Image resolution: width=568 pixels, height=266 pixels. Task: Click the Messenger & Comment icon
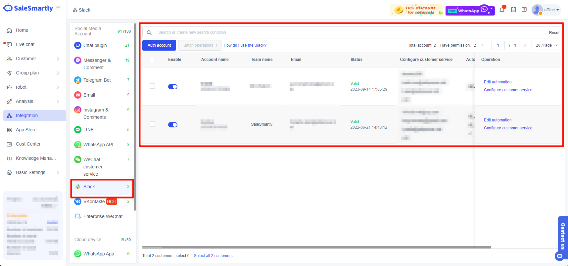78,60
